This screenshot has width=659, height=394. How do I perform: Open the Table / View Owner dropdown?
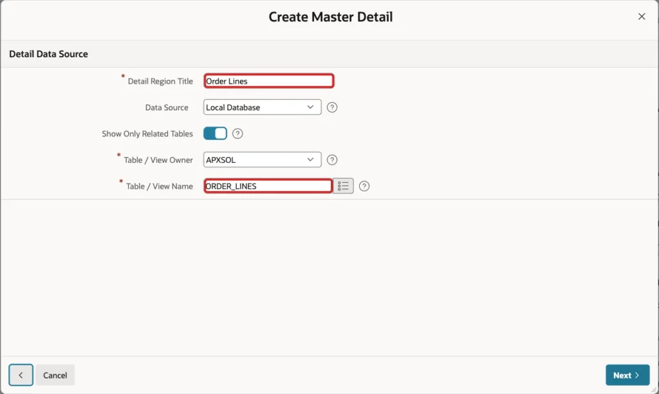click(x=263, y=160)
